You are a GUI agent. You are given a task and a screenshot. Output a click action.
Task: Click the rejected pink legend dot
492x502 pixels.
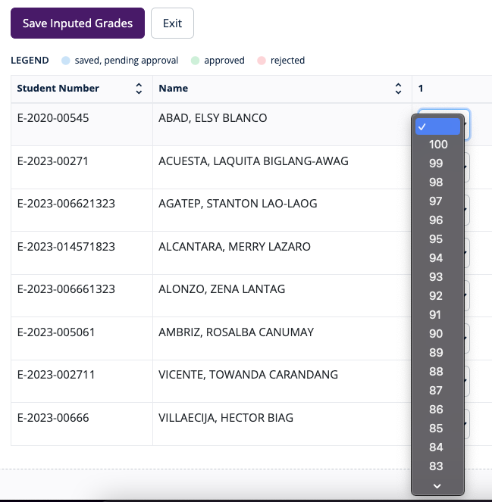[x=261, y=61]
